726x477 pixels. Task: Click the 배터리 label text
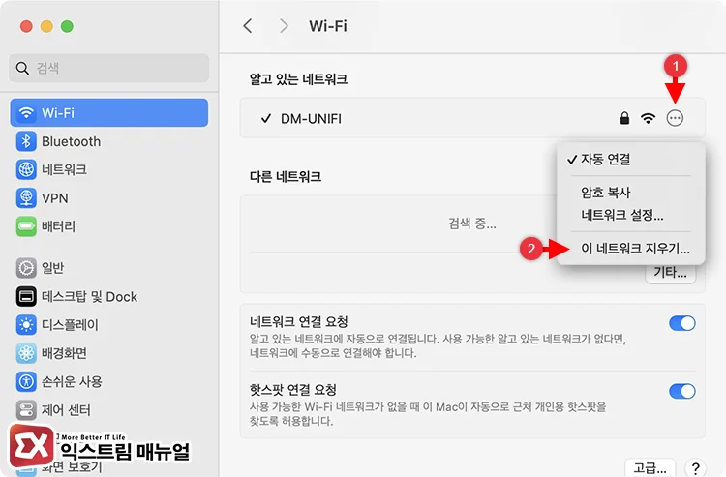point(58,226)
